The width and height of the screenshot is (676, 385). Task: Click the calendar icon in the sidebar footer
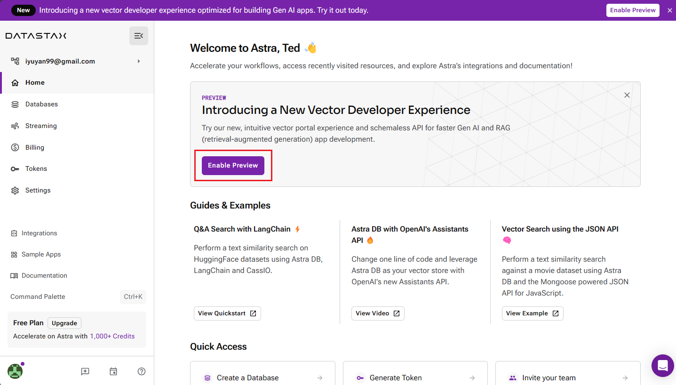tap(113, 371)
